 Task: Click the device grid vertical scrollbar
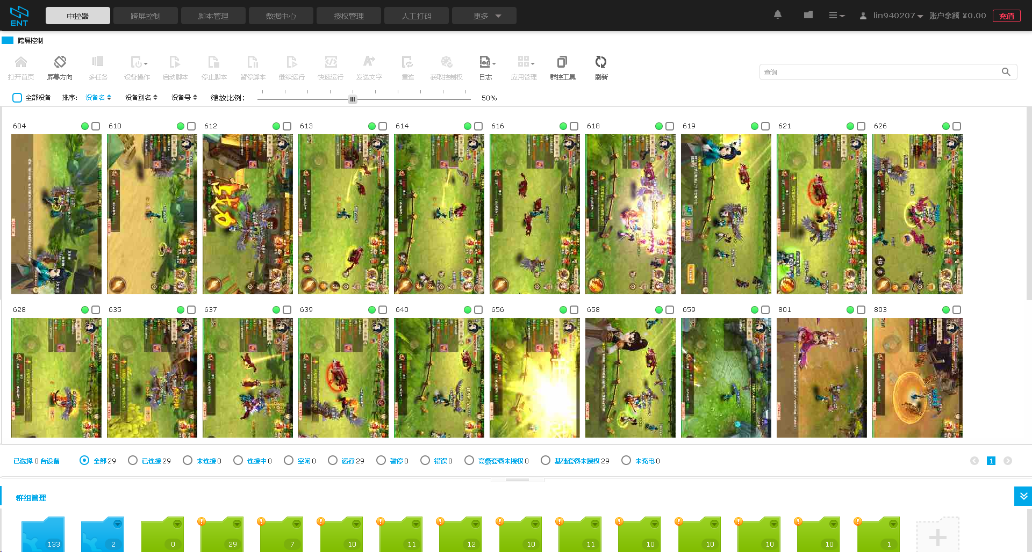tap(1029, 204)
